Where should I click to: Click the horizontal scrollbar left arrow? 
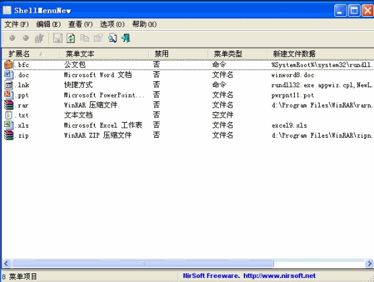coord(6,264)
